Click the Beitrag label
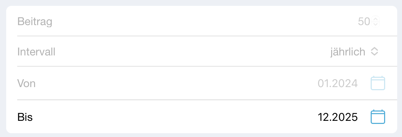This screenshot has width=402, height=137. pyautogui.click(x=35, y=22)
